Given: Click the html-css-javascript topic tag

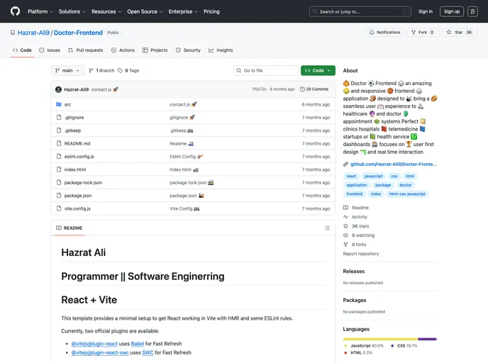Looking at the screenshot, I should pyautogui.click(x=407, y=194).
